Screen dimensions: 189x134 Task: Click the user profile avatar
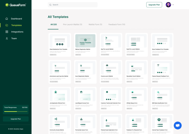click(168, 5)
